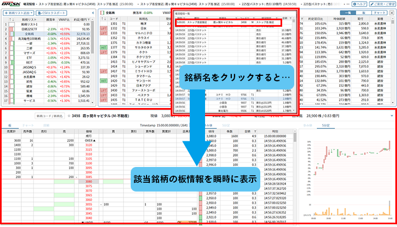Select the JASDAQ S list row
This screenshot has width=397, height=227.
pos(46,67)
